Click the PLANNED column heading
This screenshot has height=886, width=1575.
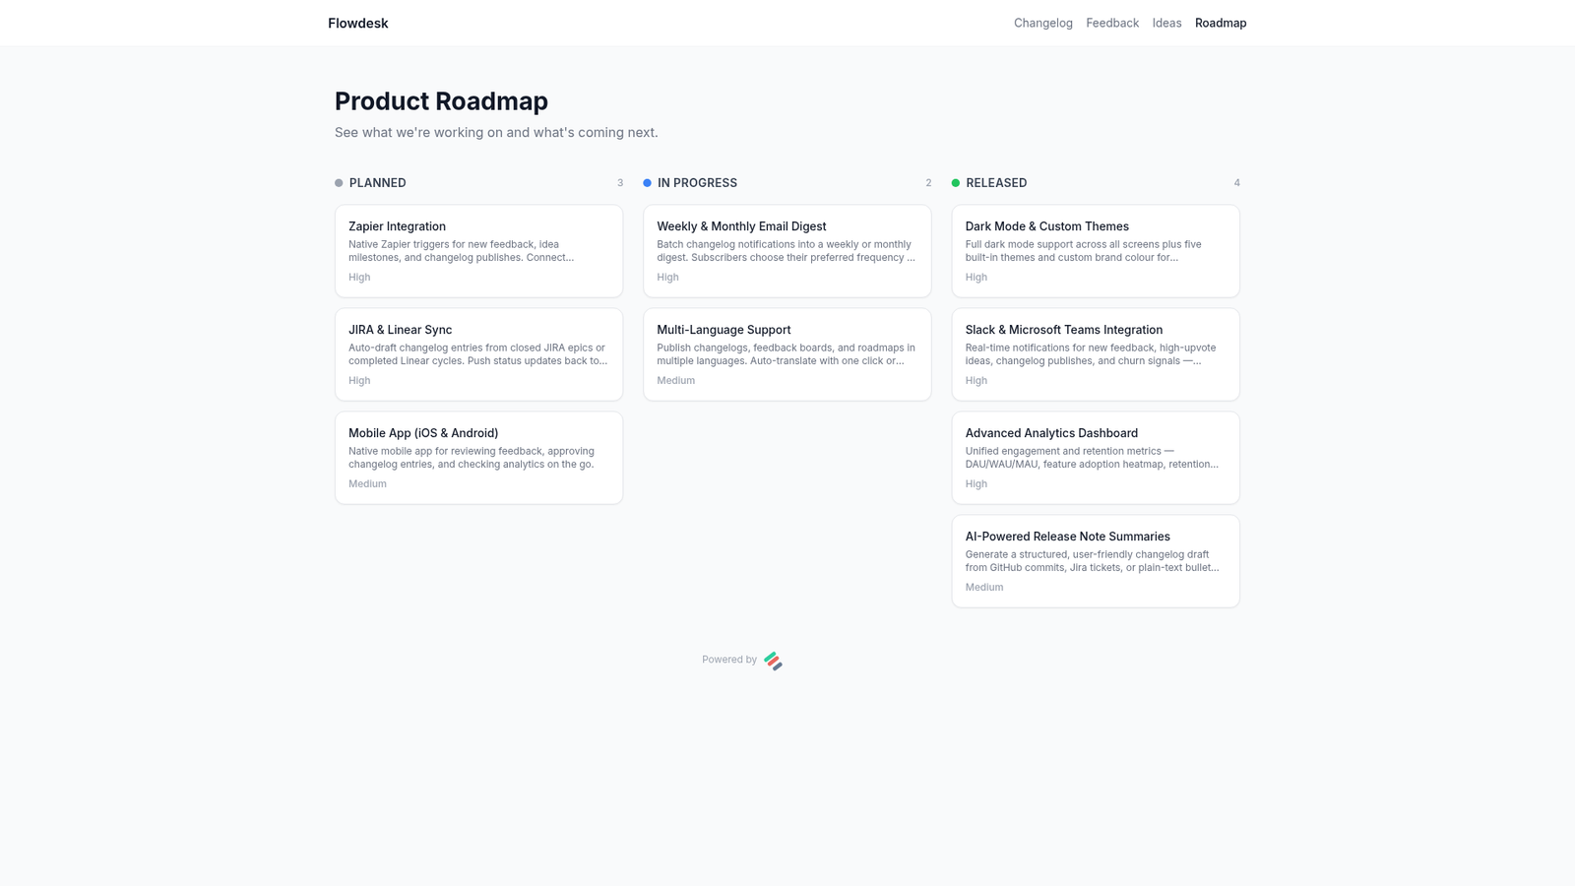377,183
